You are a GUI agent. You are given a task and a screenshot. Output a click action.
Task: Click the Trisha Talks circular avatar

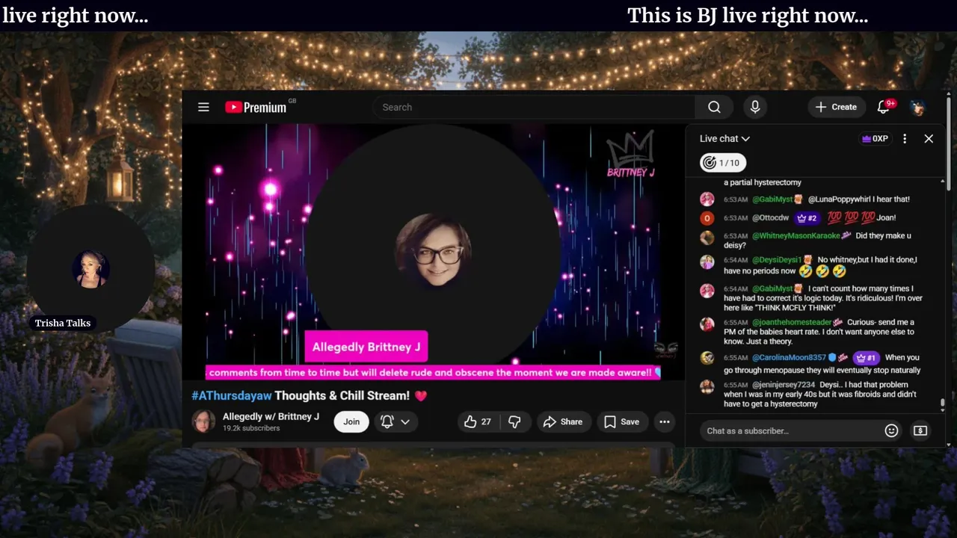tap(90, 269)
